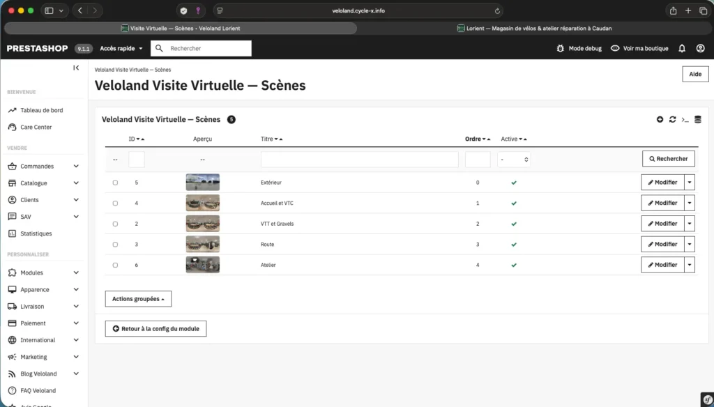Export to SQL Manager database icon
Image resolution: width=714 pixels, height=407 pixels.
pyautogui.click(x=697, y=119)
